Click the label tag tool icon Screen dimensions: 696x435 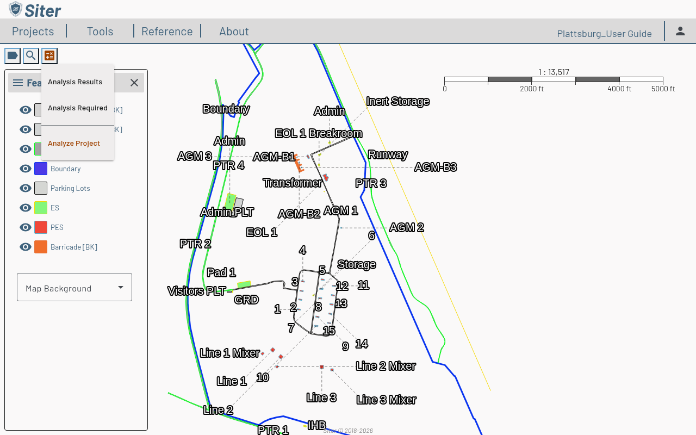tap(13, 55)
